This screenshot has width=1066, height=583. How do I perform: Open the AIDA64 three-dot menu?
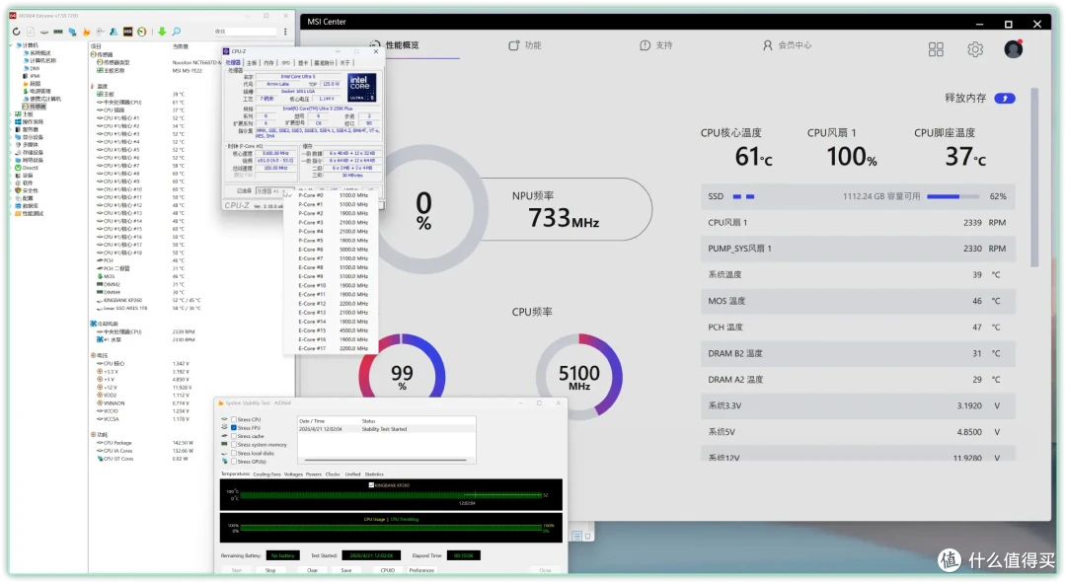285,32
